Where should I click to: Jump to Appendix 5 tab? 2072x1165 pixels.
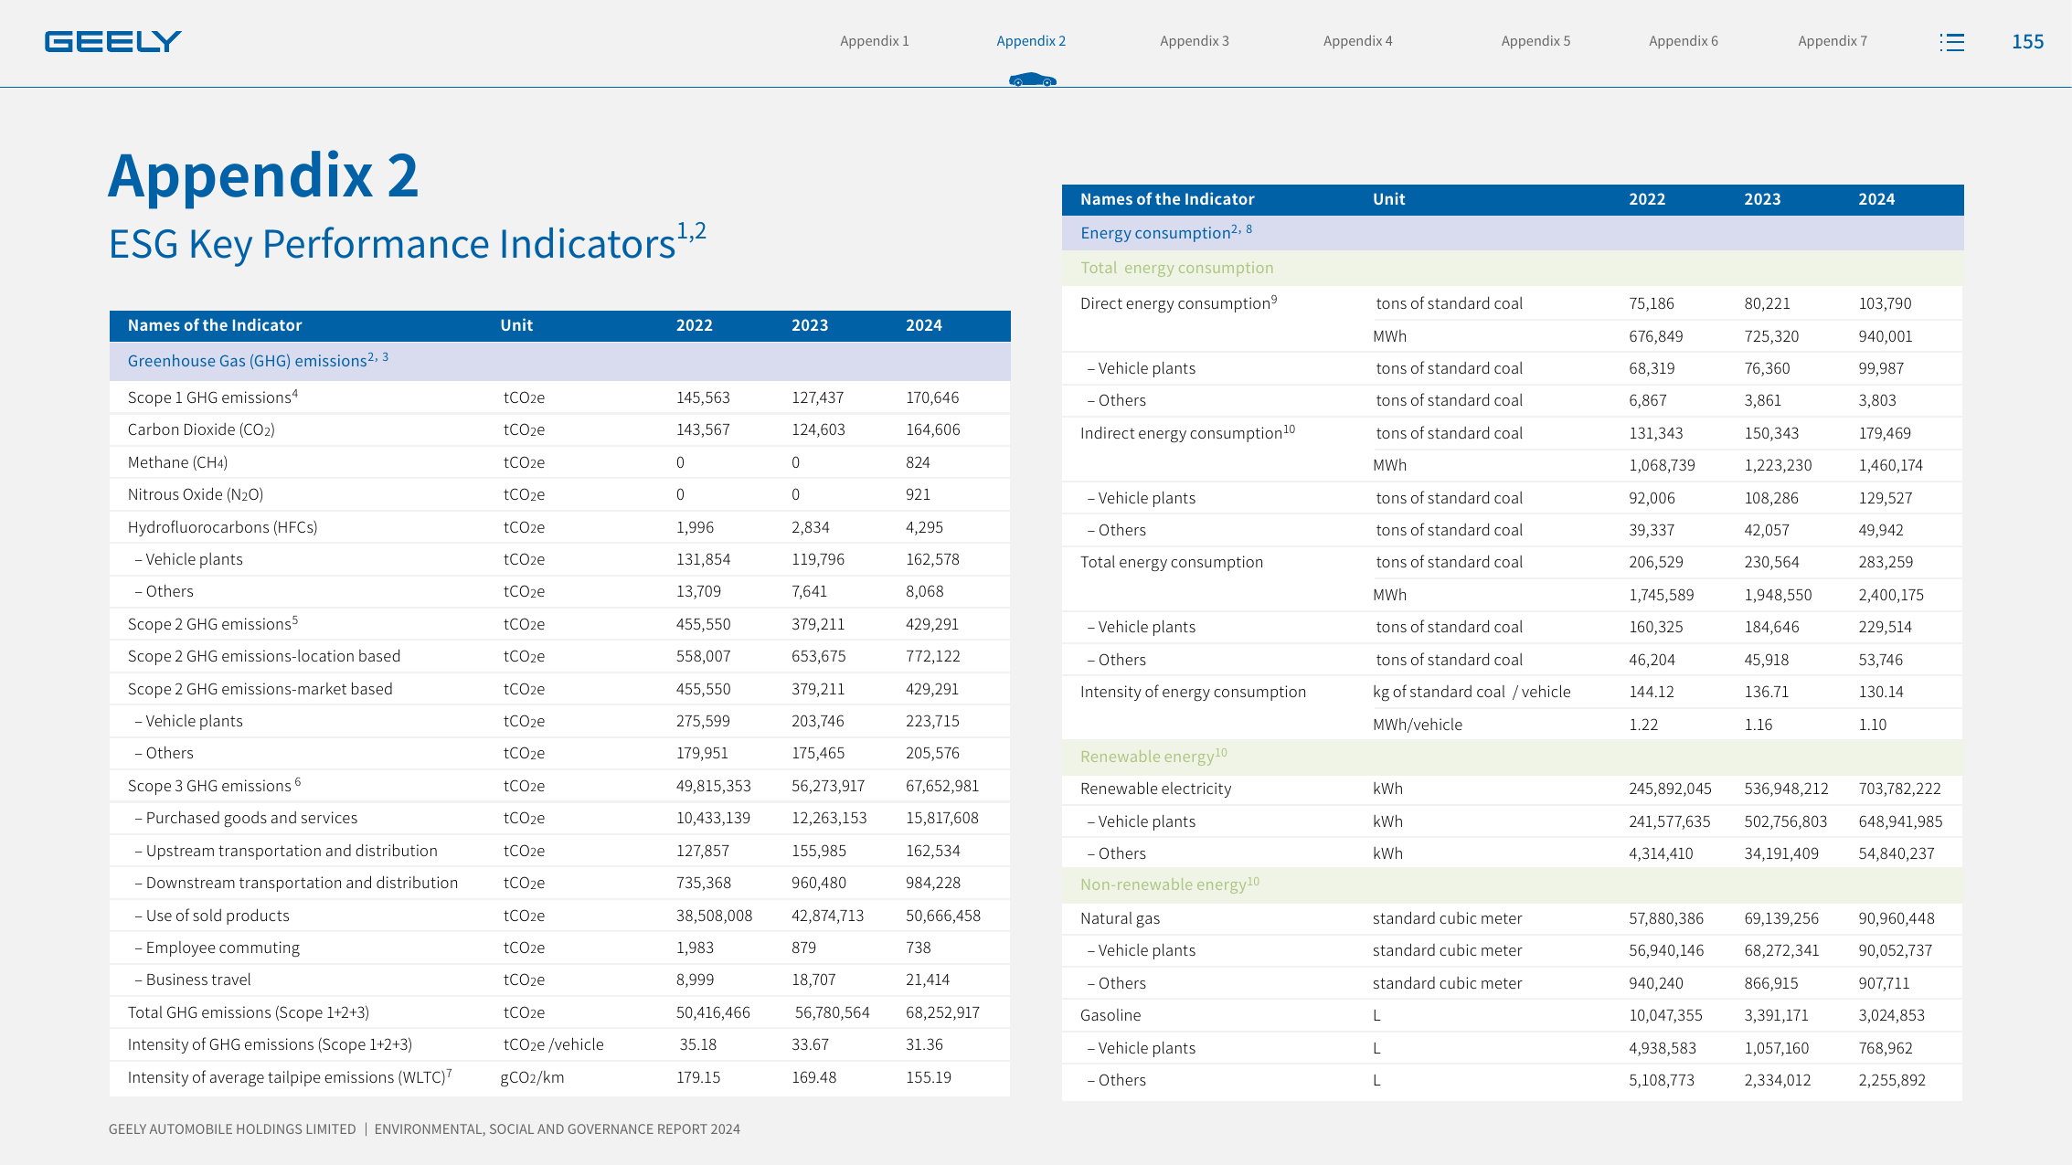[1535, 41]
